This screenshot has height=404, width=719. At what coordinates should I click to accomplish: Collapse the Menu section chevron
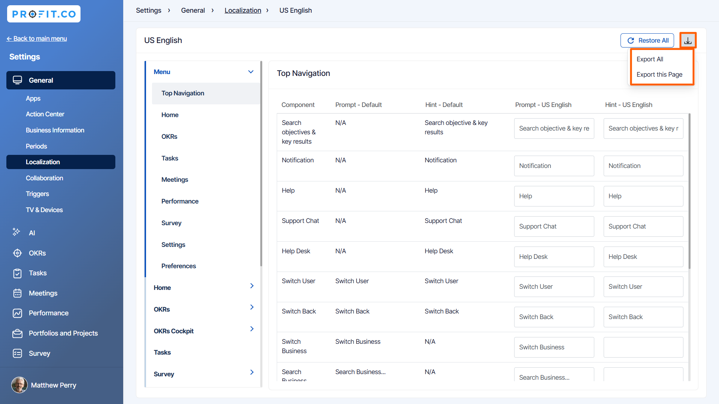click(x=251, y=72)
